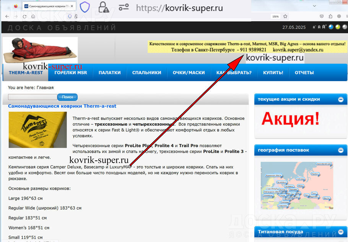
Task: Click the browser back arrow
Action: pyautogui.click(x=7, y=16)
